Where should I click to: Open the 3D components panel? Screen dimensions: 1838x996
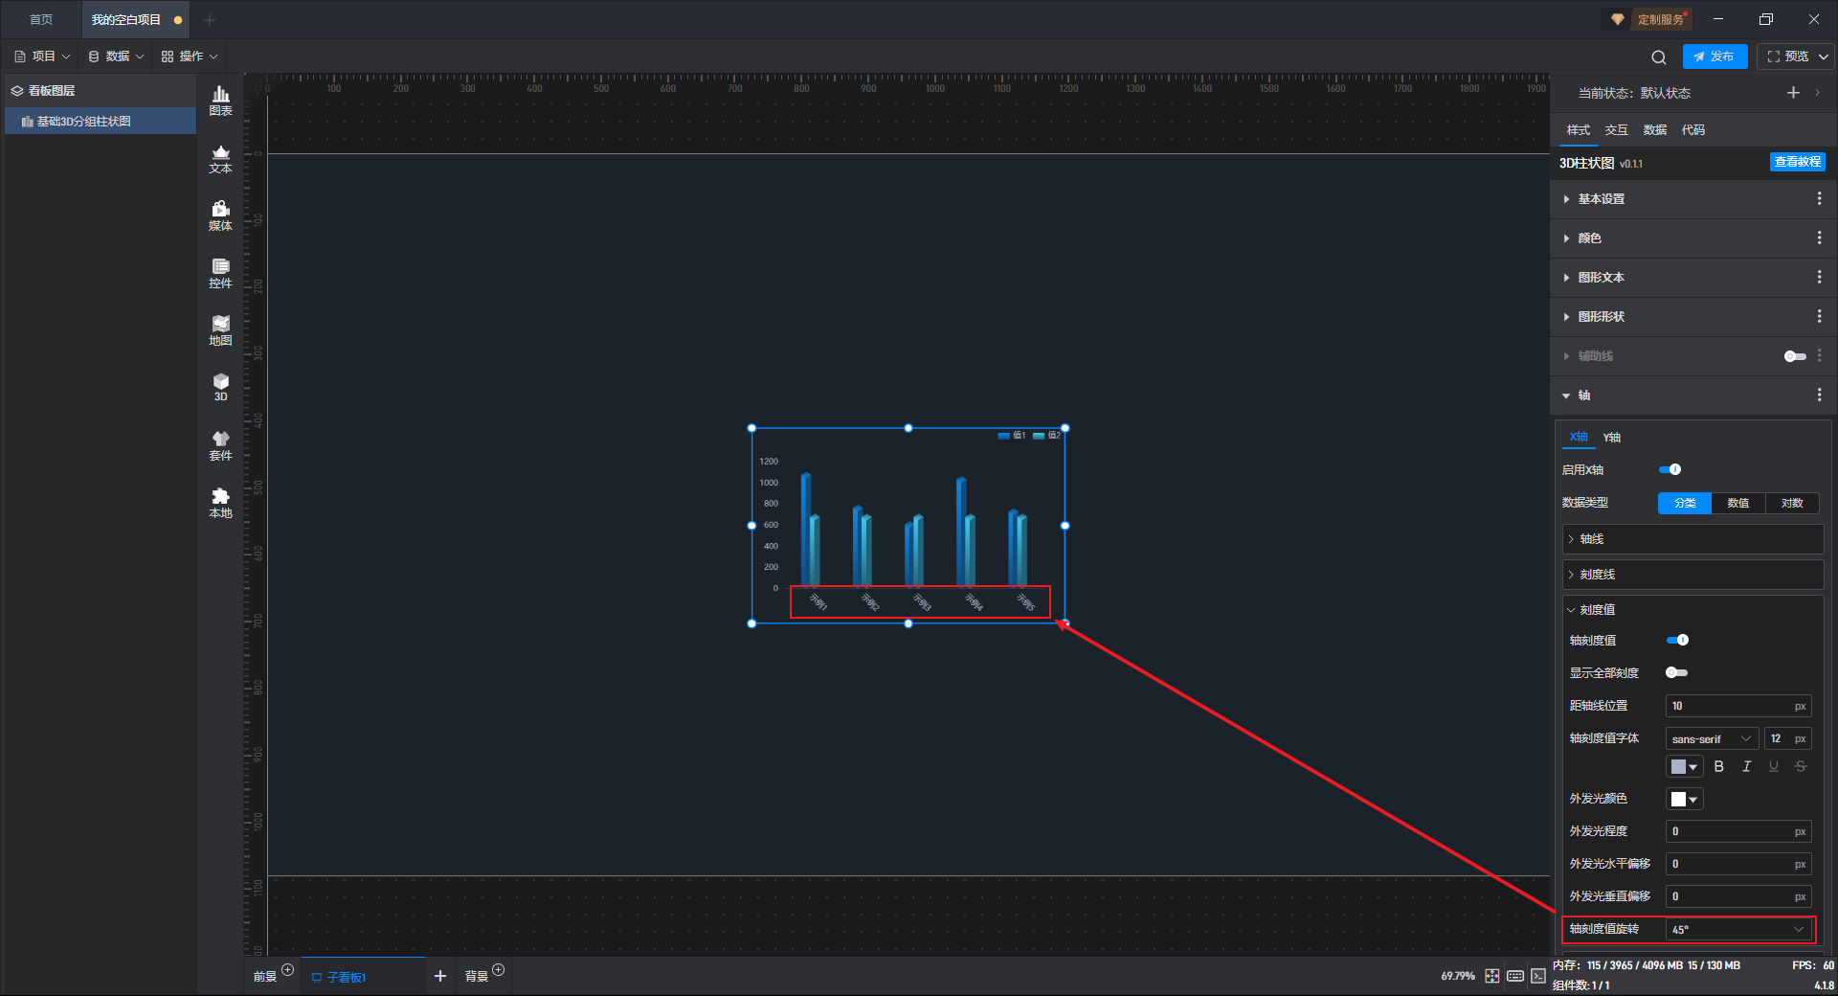220,388
